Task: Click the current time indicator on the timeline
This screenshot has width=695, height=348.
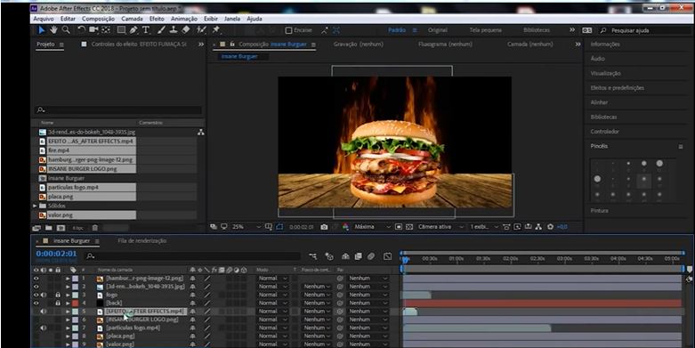Action: tap(404, 259)
